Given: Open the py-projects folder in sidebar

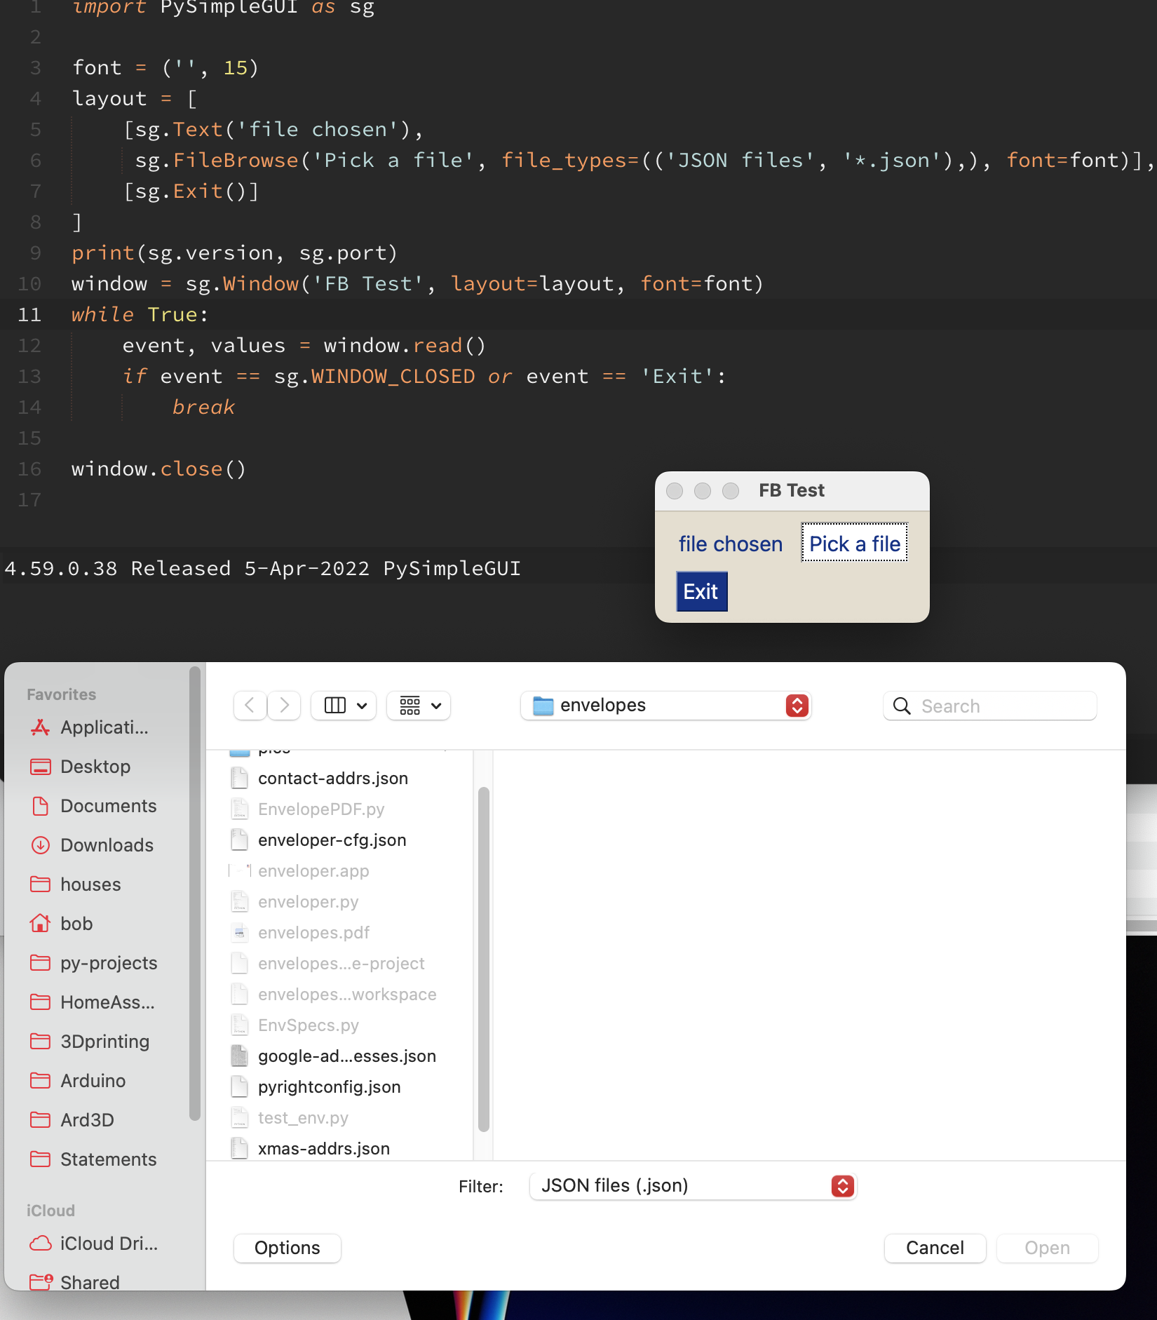Looking at the screenshot, I should click(x=108, y=963).
